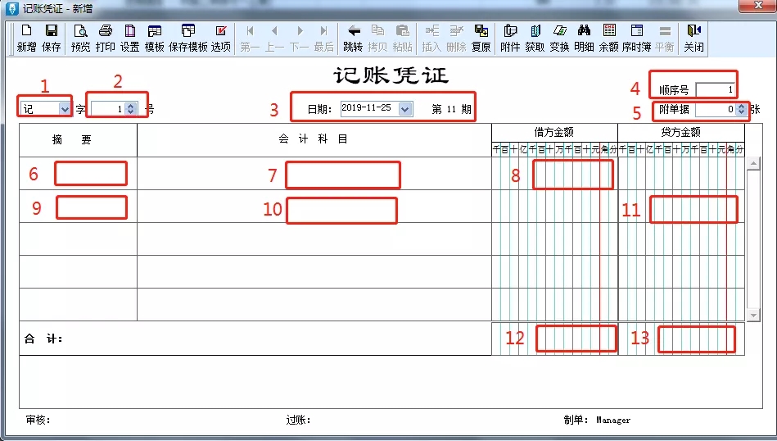This screenshot has height=441, width=777.
Task: Click the 打印 print icon
Action: [x=105, y=39]
